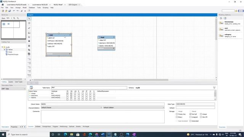The width and height of the screenshot is (244, 137).
Task: Toggle the Zero Fill checkbox
Action: point(201,117)
